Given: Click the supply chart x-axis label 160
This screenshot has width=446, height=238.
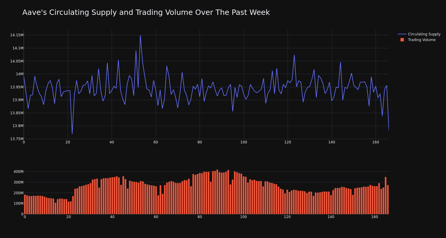Looking at the screenshot, I should pyautogui.click(x=376, y=142).
